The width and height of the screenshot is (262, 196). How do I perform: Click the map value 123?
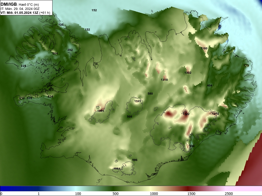[61, 25]
